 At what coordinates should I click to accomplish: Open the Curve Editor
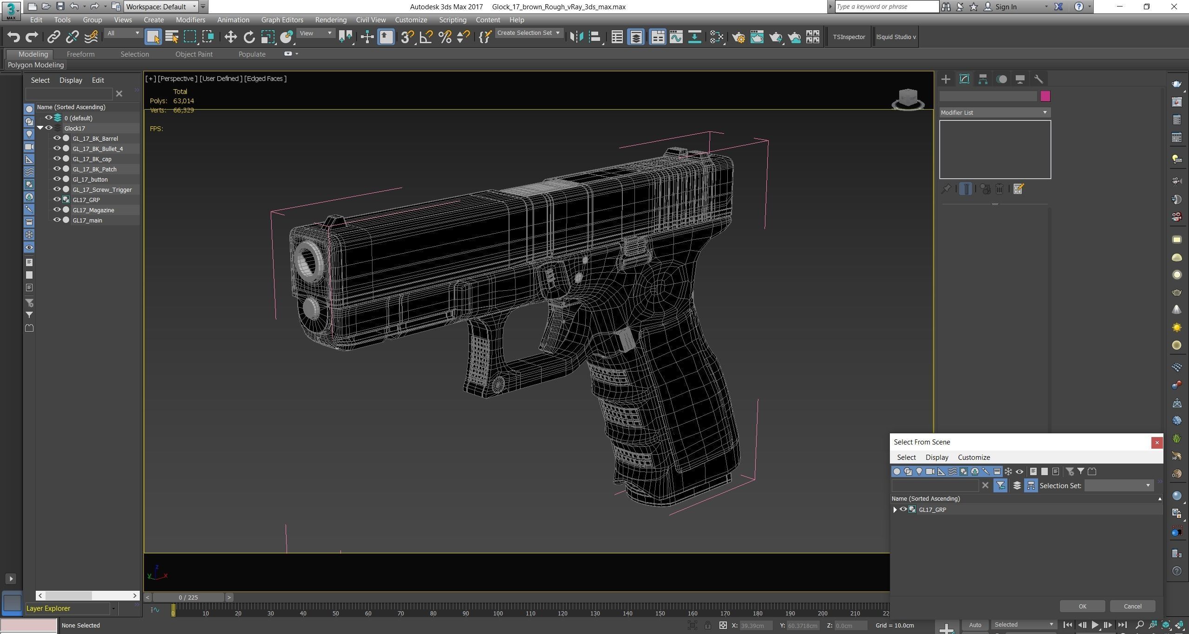tap(676, 37)
